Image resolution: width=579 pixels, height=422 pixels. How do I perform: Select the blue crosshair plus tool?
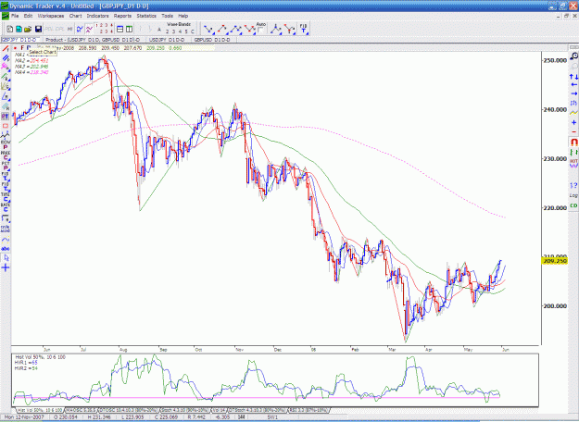pos(6,267)
